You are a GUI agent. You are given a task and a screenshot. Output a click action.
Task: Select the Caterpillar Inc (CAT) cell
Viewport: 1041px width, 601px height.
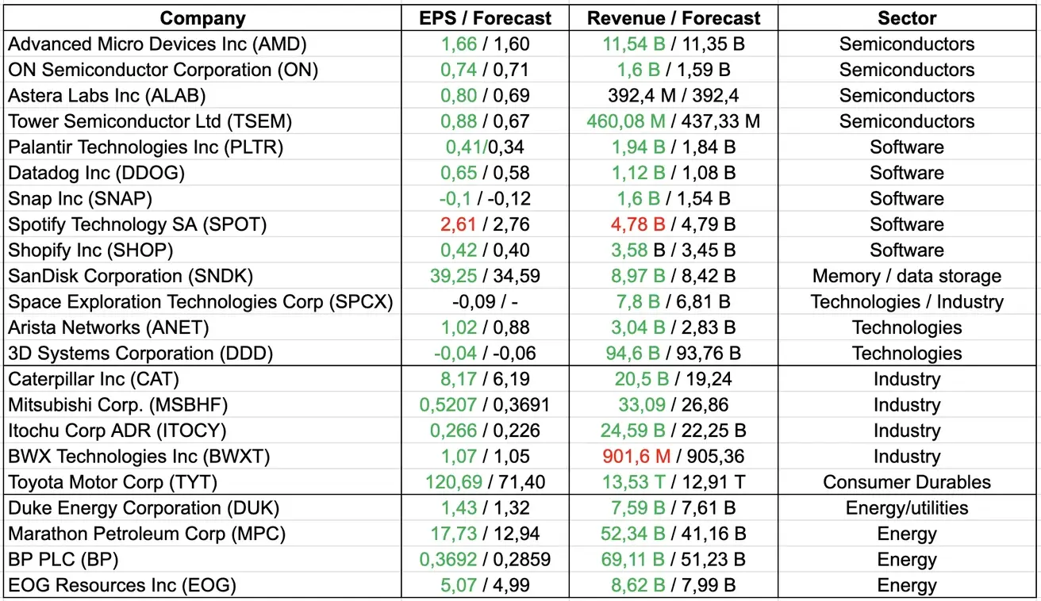(203, 379)
